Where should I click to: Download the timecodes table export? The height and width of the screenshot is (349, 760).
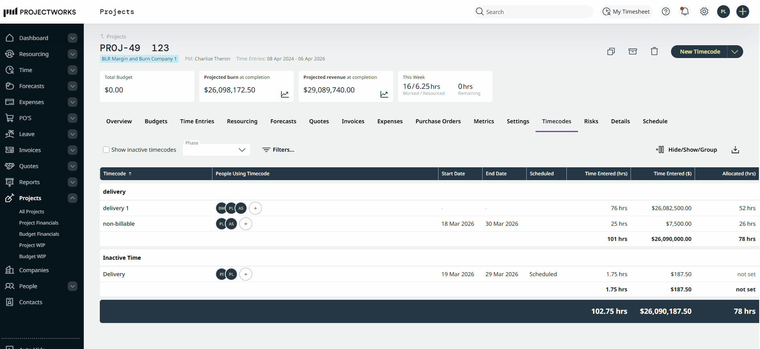[x=735, y=150]
